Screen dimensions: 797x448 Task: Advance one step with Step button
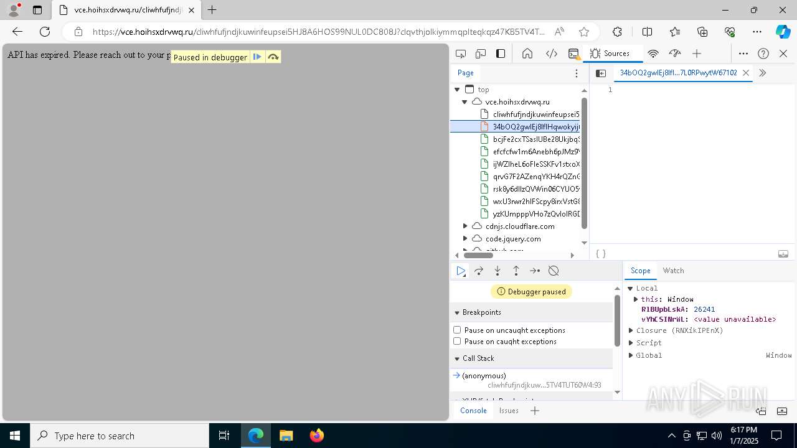pyautogui.click(x=535, y=271)
